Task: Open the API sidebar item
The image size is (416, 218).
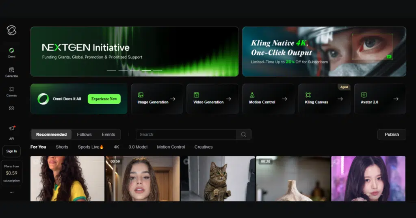Action: [x=11, y=139]
